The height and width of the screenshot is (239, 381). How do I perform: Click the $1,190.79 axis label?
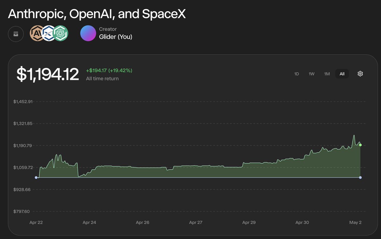23,146
